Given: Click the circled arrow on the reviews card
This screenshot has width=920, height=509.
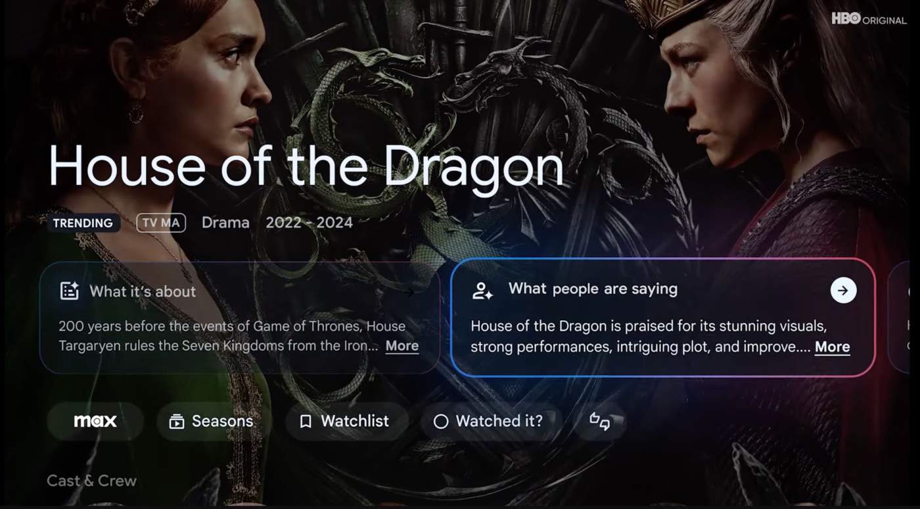Looking at the screenshot, I should (x=843, y=290).
